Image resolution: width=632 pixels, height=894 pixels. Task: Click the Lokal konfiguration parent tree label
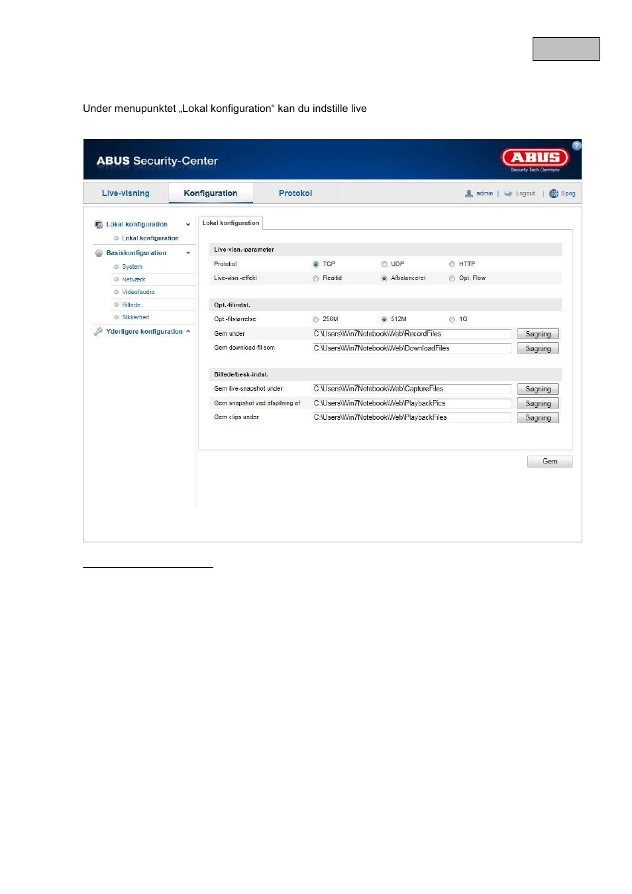(x=137, y=224)
